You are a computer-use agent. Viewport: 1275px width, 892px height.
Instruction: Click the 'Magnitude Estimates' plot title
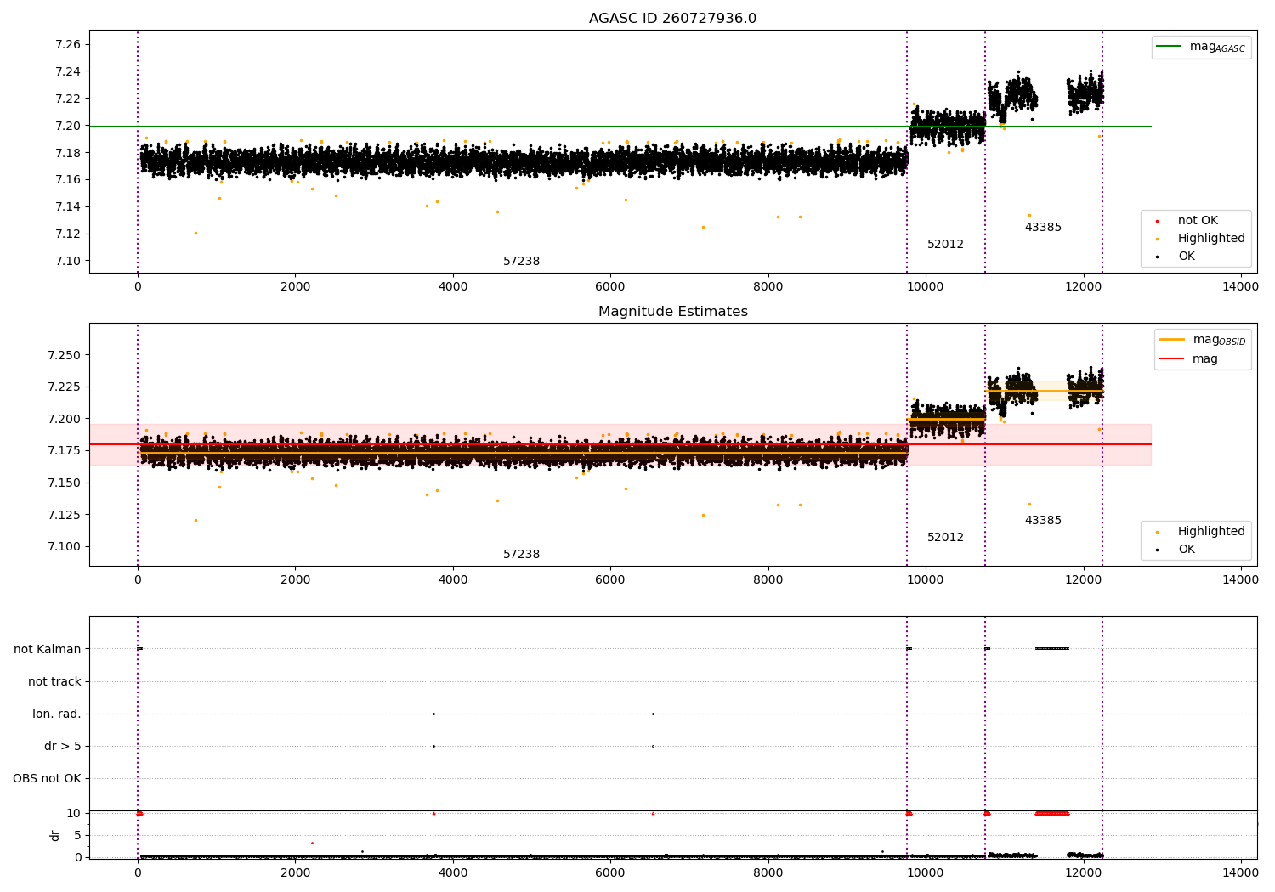click(672, 312)
